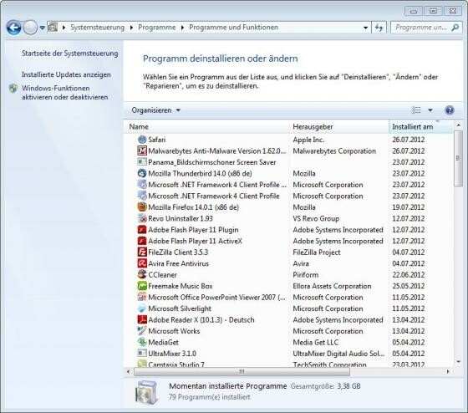This screenshot has height=413, width=468.
Task: Open Windows-Funktionen aktivieren oder deaktivieren
Action: [x=65, y=93]
